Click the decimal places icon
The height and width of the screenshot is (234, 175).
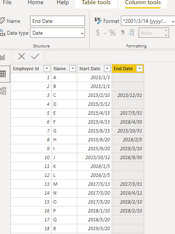pyautogui.click(x=131, y=33)
